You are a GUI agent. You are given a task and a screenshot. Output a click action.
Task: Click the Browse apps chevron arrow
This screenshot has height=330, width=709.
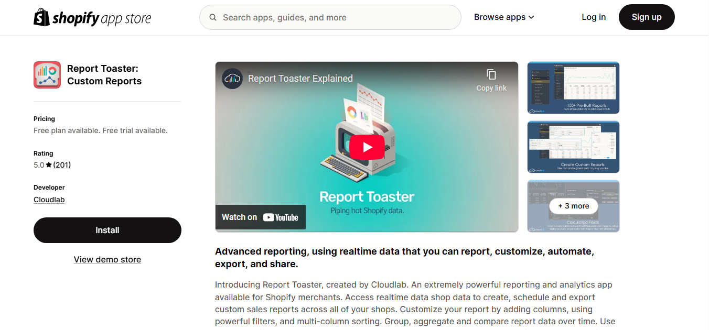tap(531, 17)
